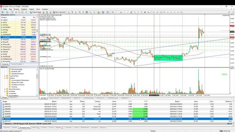The image size is (235, 132).
Task: Select the Trendline drawing tool
Action: (x=128, y=12)
